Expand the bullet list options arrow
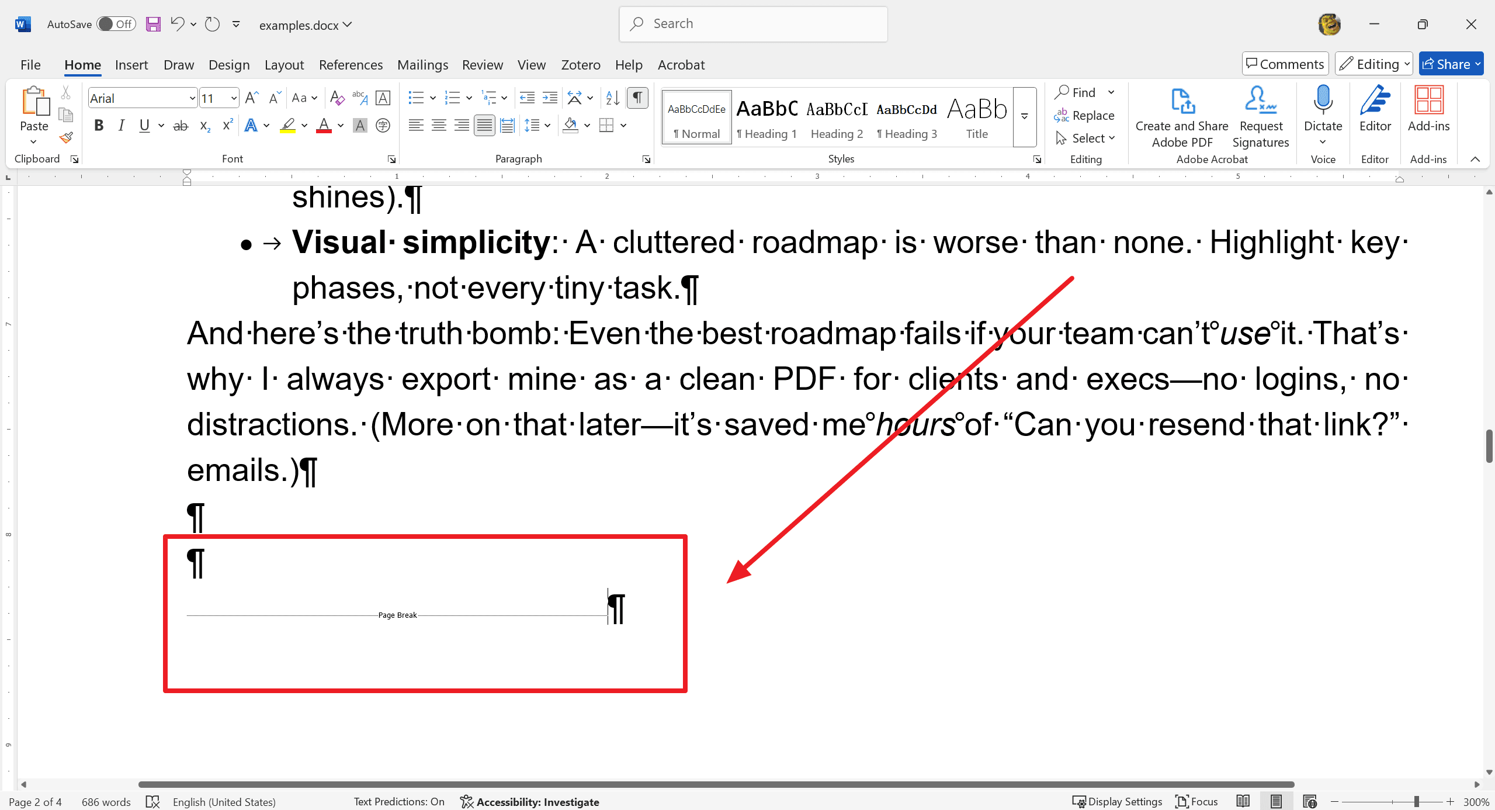 click(433, 98)
